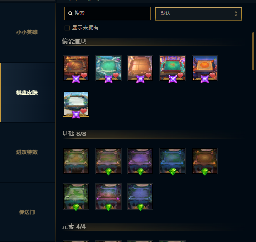Select the red dragon arena skin in 偏爱道具

76,68
